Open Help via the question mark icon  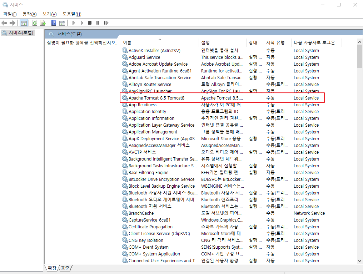[54, 23]
